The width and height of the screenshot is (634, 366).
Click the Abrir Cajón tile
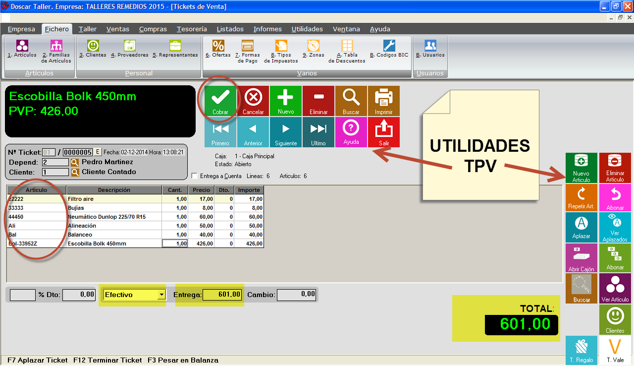581,258
